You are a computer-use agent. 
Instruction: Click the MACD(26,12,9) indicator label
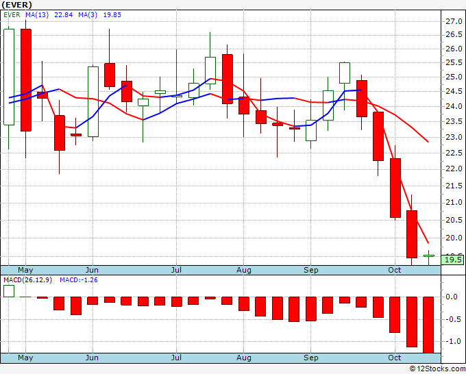coord(27,280)
